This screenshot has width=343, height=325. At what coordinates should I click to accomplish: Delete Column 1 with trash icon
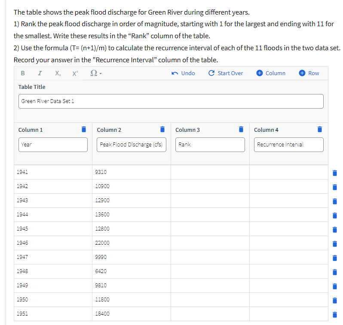coord(84,129)
